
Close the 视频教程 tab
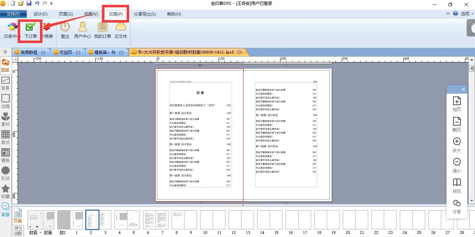click(x=43, y=52)
